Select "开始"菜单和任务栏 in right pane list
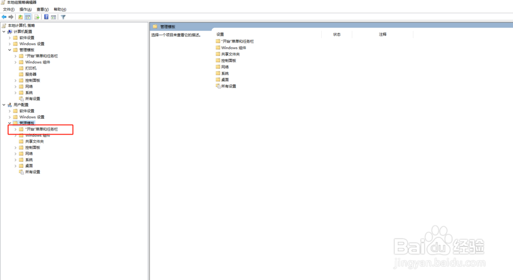513x280 pixels. point(238,41)
